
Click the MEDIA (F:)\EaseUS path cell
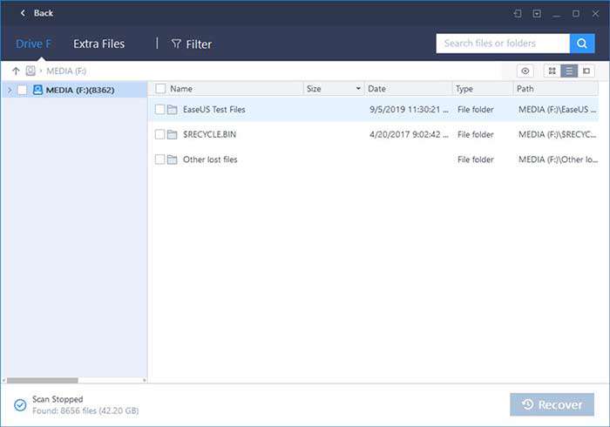tap(557, 110)
